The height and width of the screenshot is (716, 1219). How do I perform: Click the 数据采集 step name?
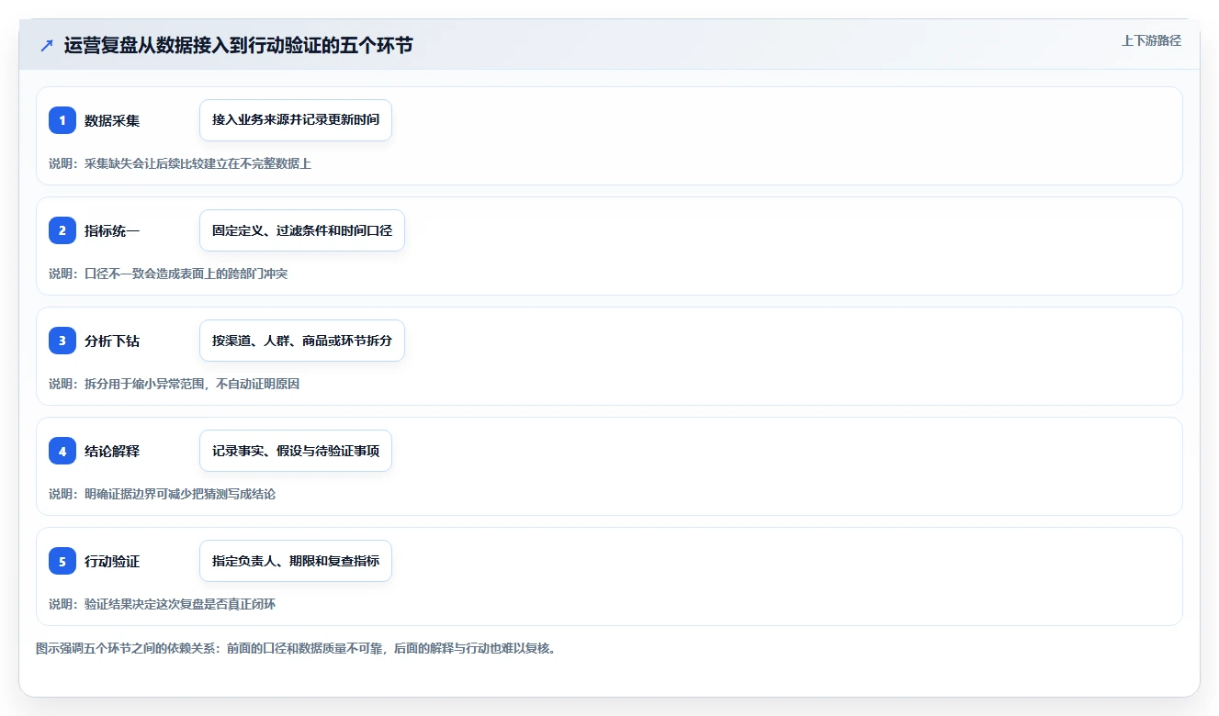coord(112,120)
